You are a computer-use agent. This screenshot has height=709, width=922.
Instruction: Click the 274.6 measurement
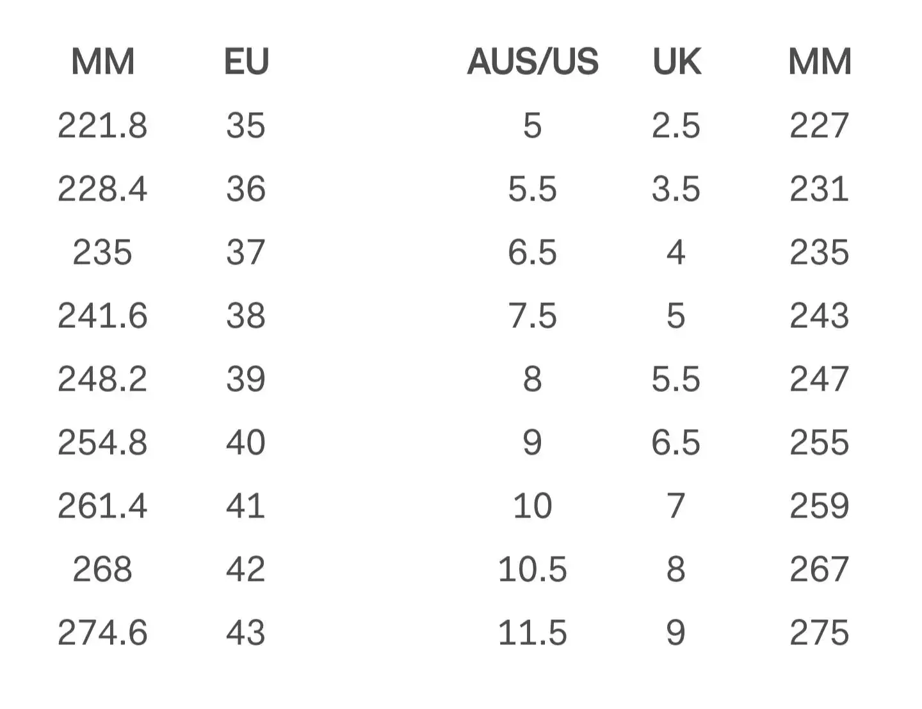pyautogui.click(x=102, y=633)
